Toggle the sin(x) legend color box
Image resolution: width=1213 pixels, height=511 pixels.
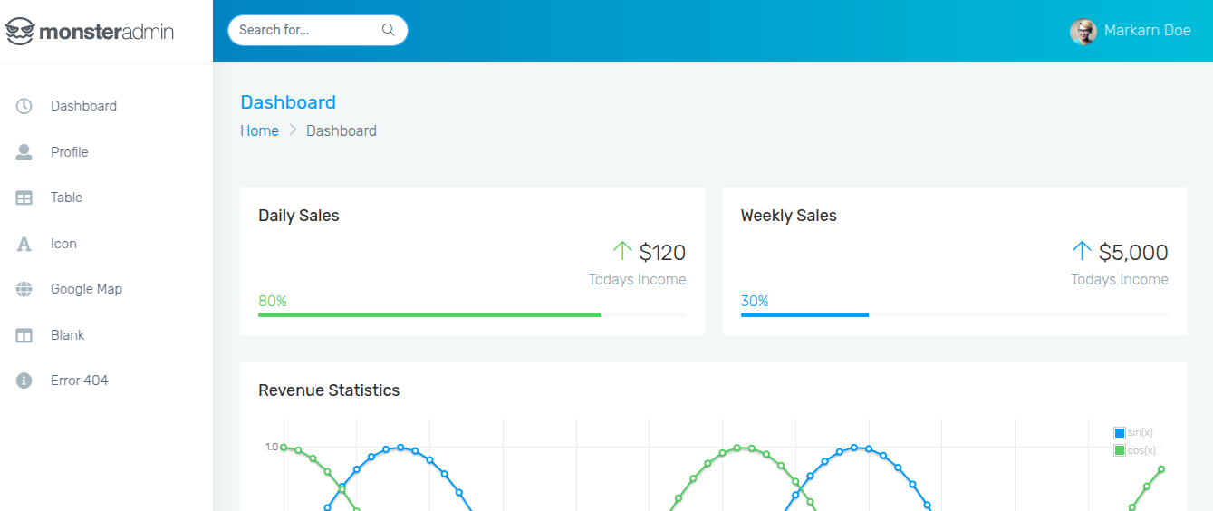(1120, 433)
